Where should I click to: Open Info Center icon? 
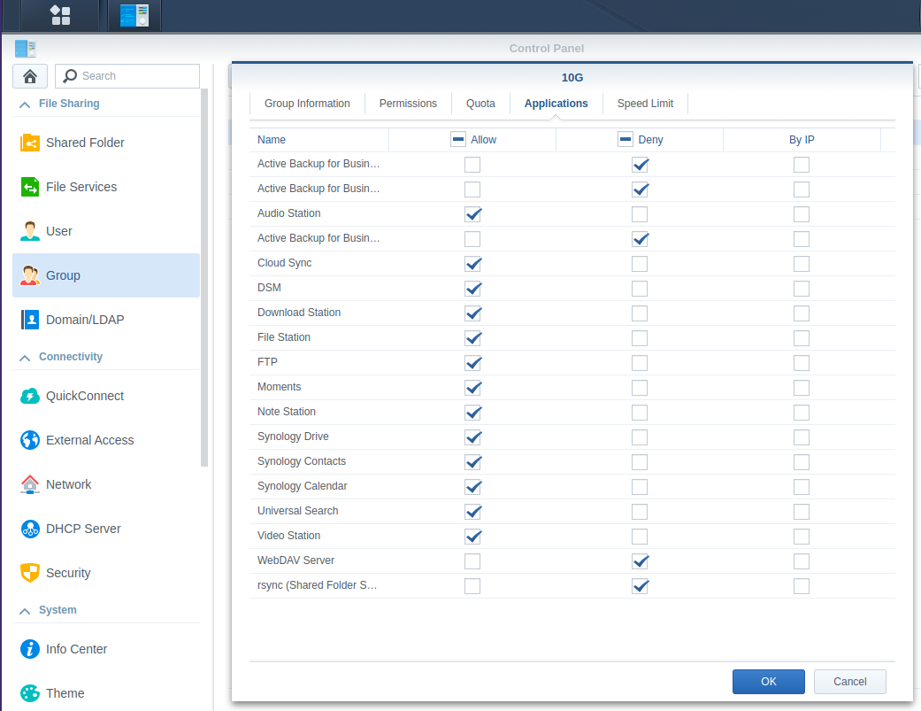30,649
